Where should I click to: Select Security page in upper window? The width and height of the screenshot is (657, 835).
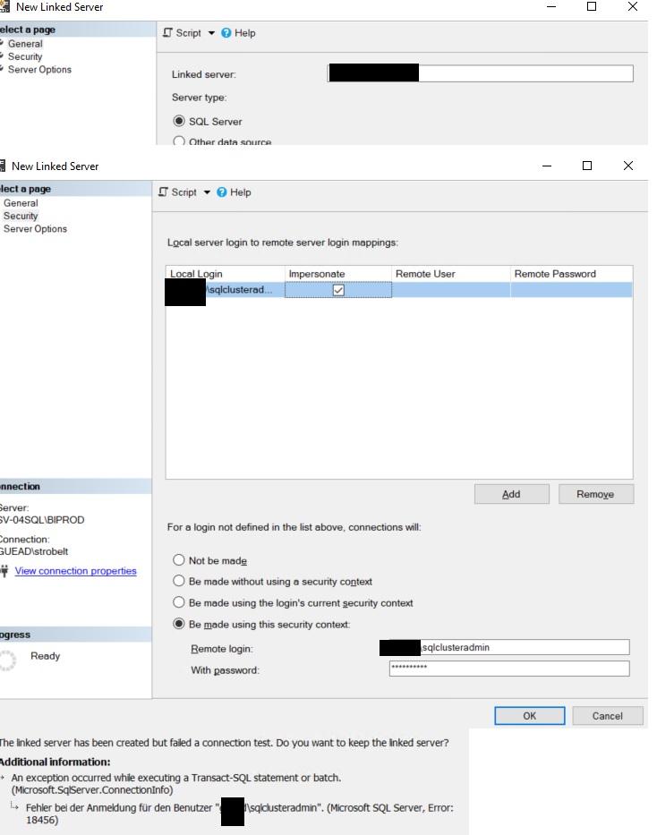coord(25,56)
